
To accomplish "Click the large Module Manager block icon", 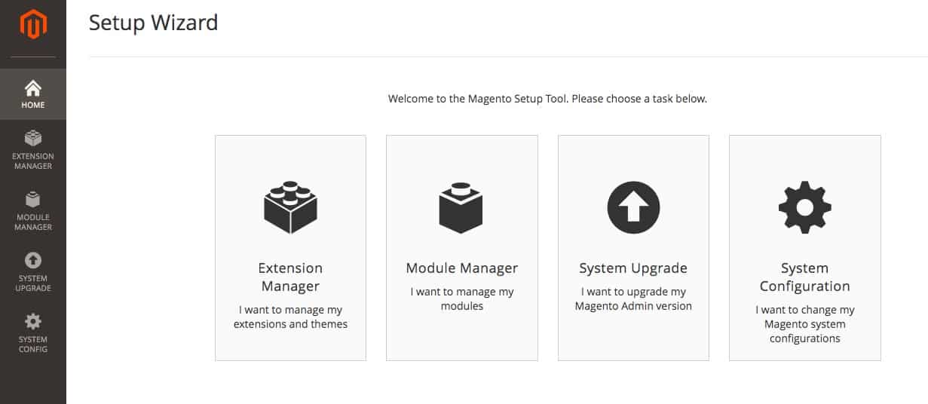I will (461, 207).
